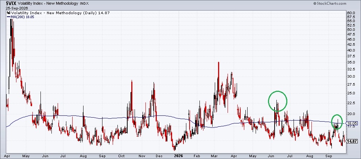
Task: Click the larger green circle annotation near June
Action: pos(277,101)
